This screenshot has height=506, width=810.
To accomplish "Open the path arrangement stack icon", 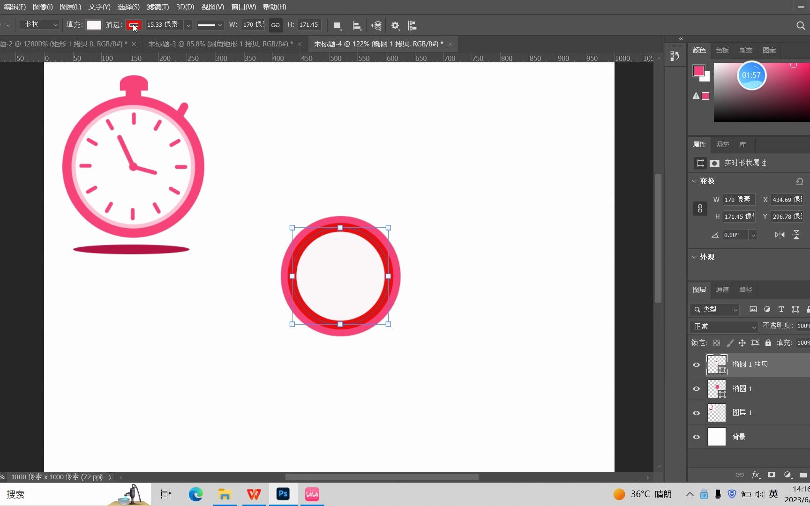I will [x=376, y=25].
